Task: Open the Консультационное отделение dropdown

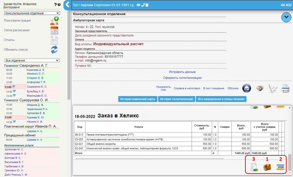Action: pyautogui.click(x=32, y=13)
